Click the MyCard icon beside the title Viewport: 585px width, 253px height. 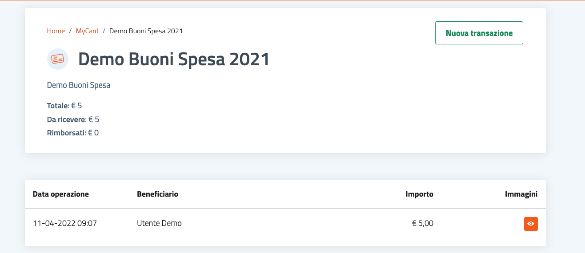coord(57,59)
